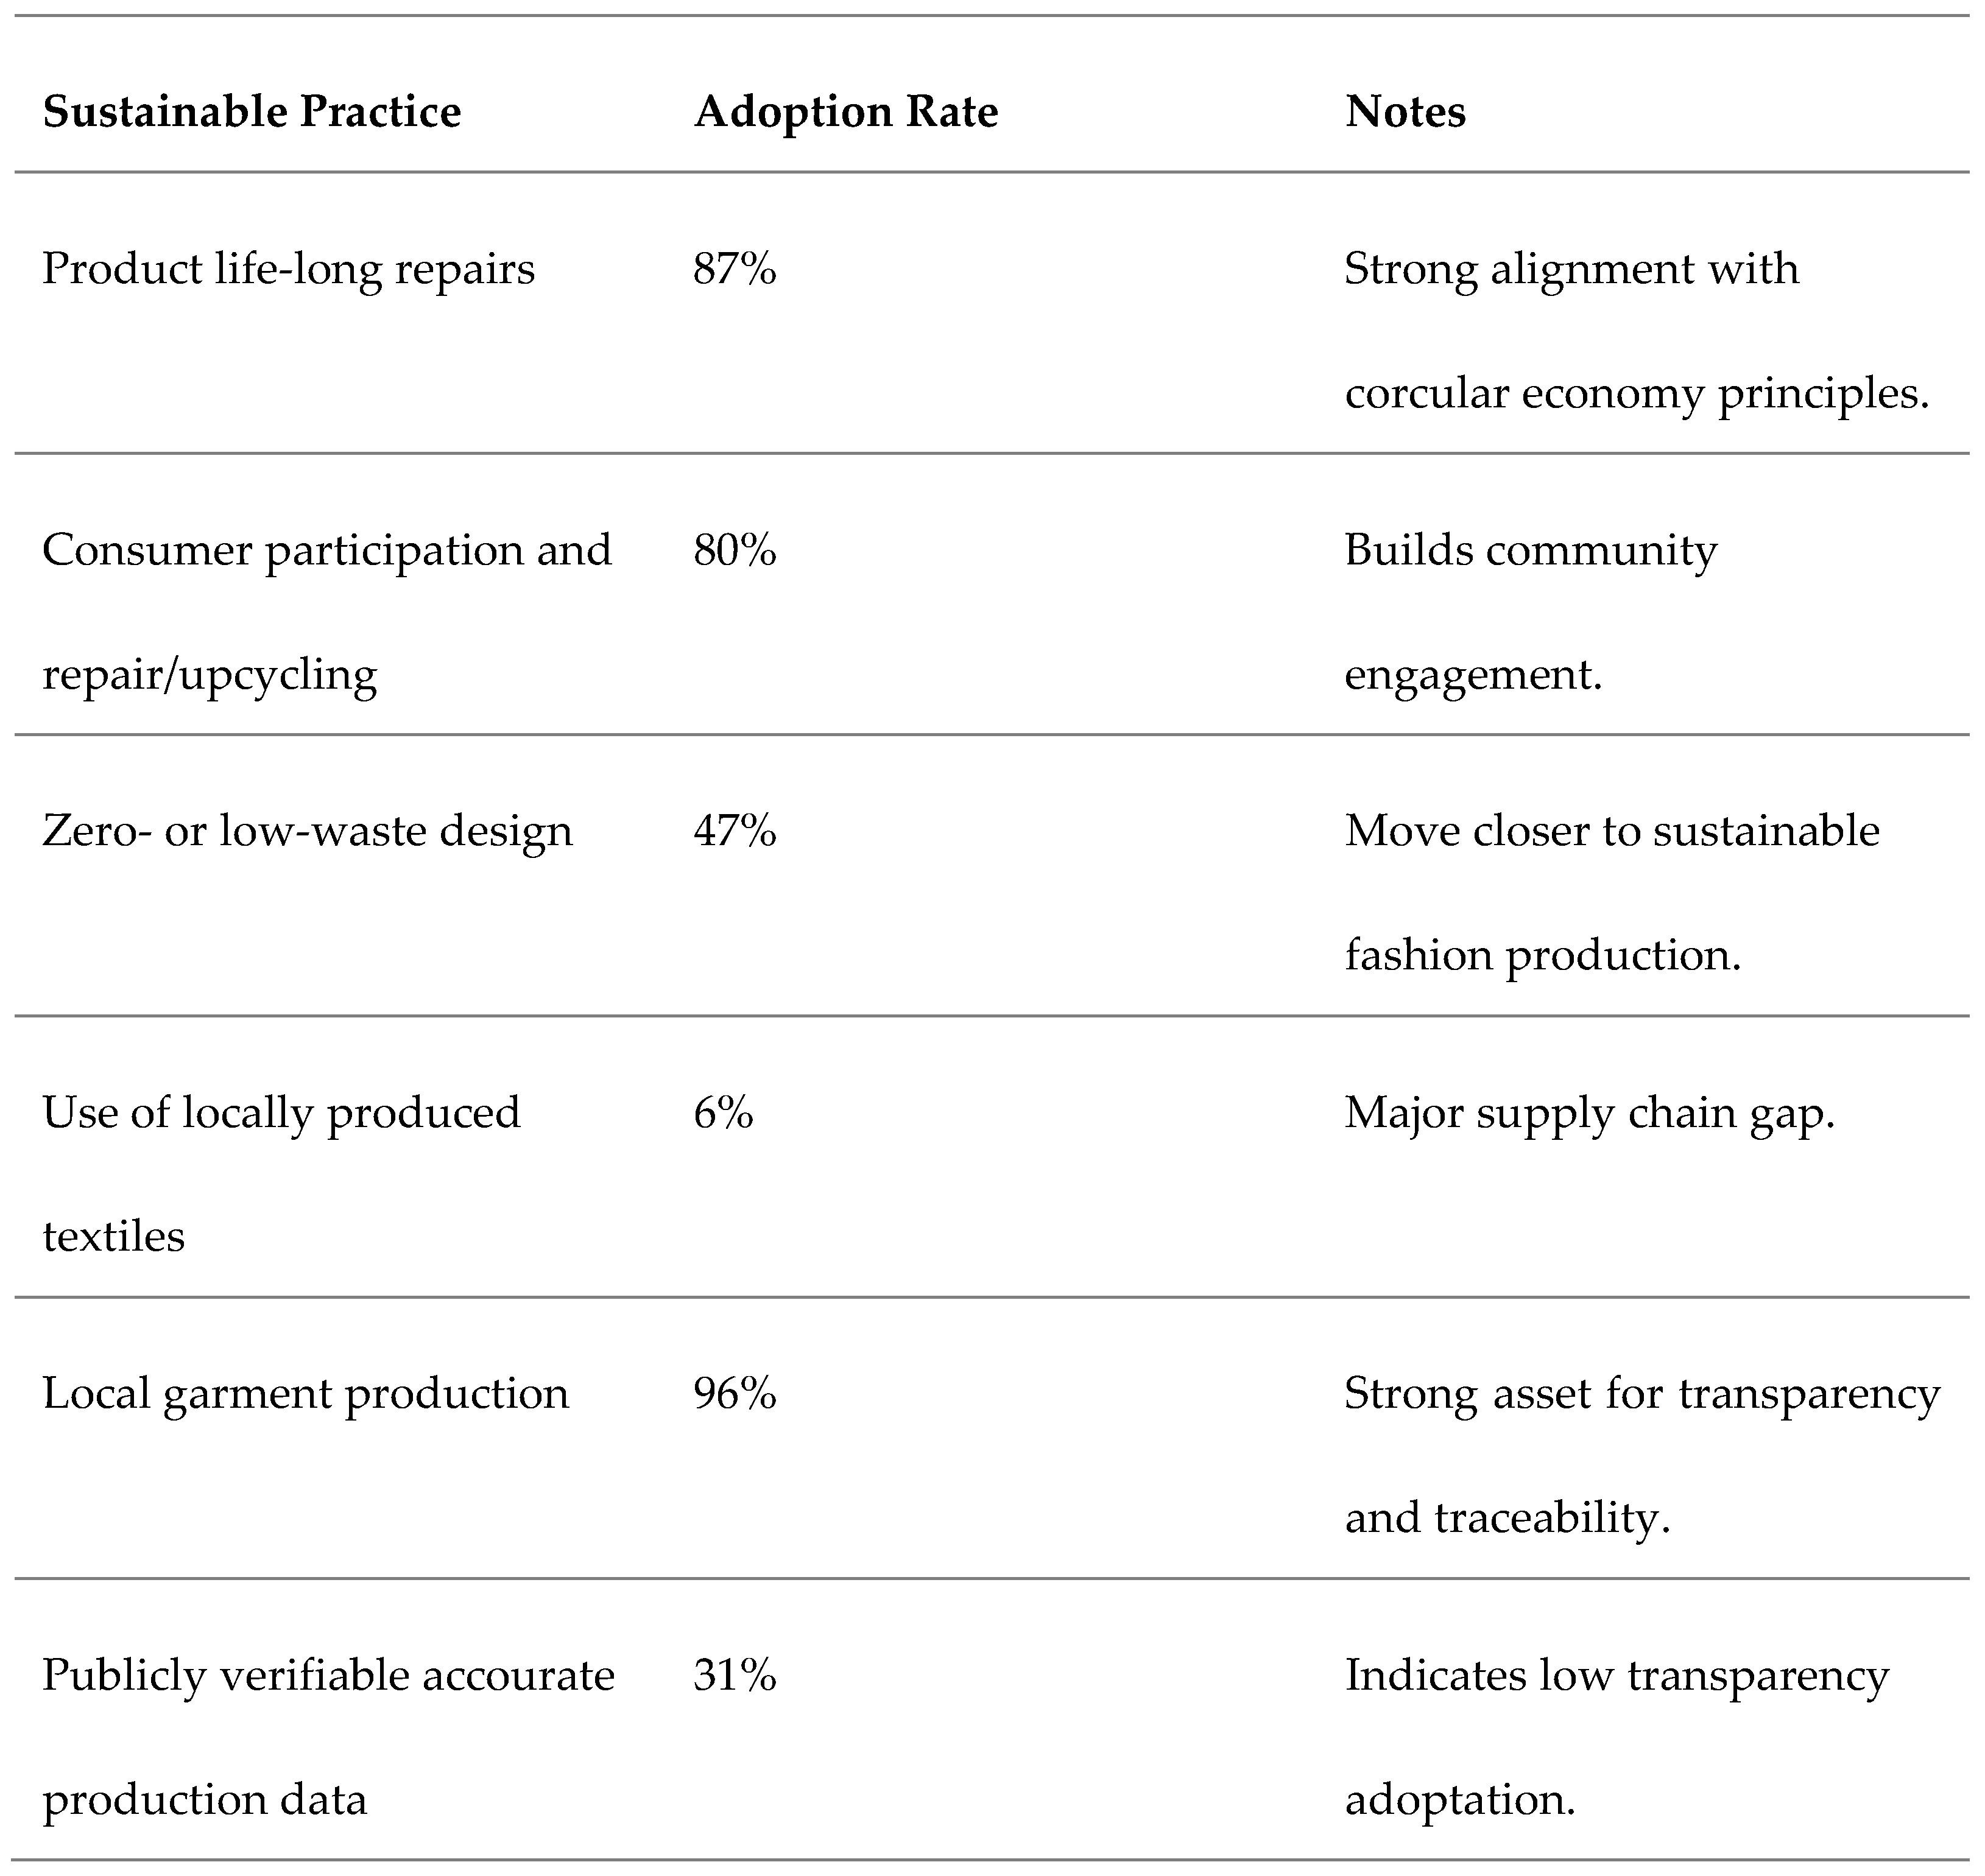1985x1876 pixels.
Task: Click Use of locally produced textiles
Action: click(x=281, y=1173)
